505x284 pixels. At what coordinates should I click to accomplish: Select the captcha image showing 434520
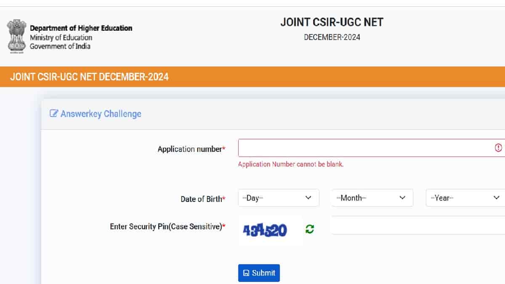pos(269,228)
